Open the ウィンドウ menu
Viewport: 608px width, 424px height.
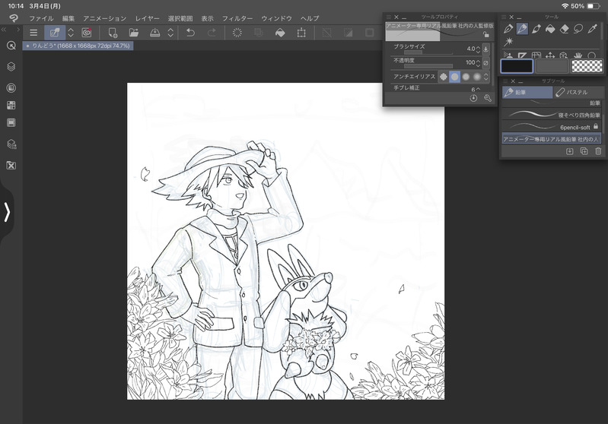(276, 18)
